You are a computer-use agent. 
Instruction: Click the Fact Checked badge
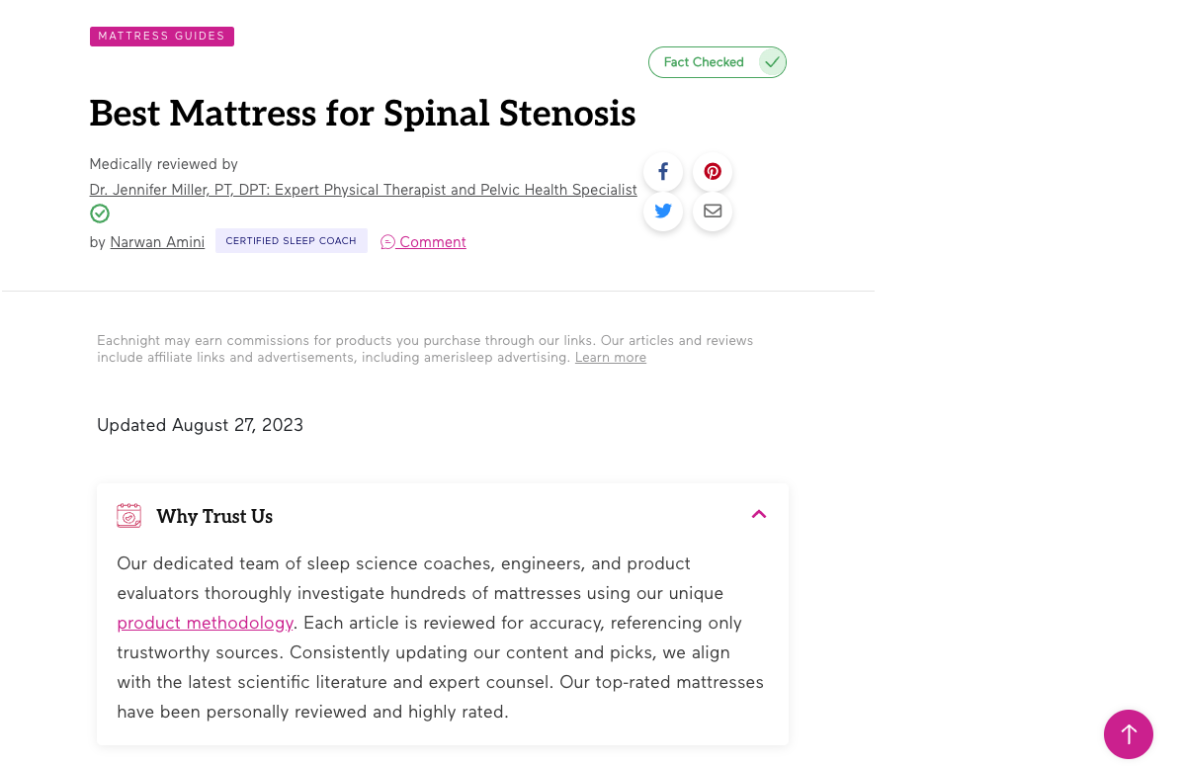[x=717, y=62]
